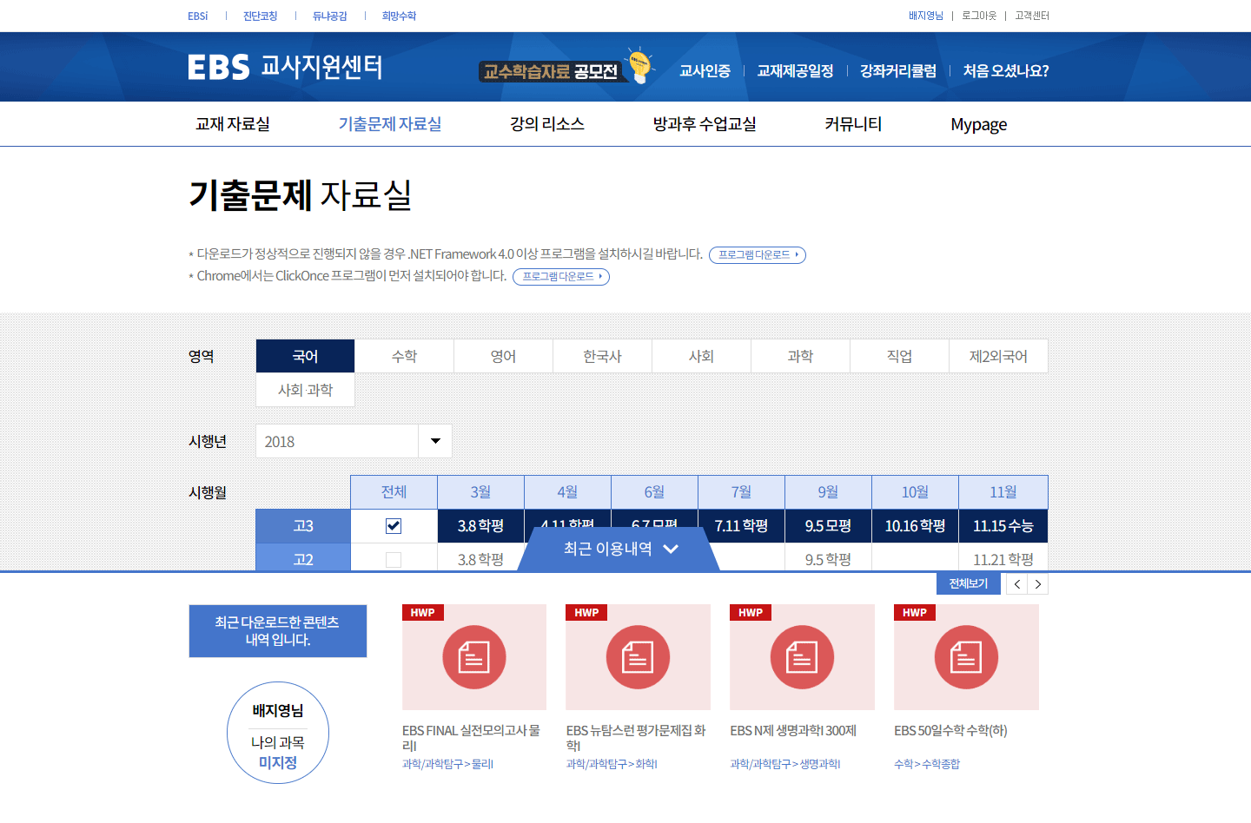The height and width of the screenshot is (823, 1251).
Task: Select 고3 9.5 모평 exam cell
Action: tap(828, 526)
